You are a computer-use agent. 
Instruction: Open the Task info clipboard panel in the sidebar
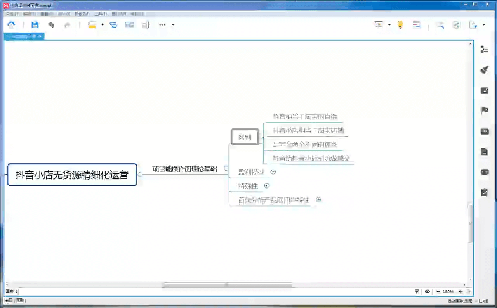click(x=484, y=192)
